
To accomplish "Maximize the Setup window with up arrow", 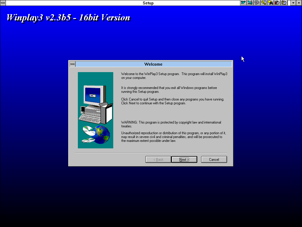I will pos(299,3).
